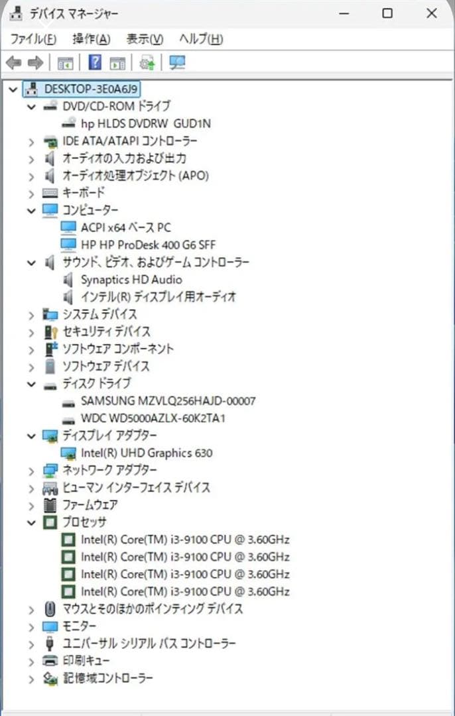Click the show/hide console tree toolbar button
This screenshot has height=716, width=455.
pos(65,62)
